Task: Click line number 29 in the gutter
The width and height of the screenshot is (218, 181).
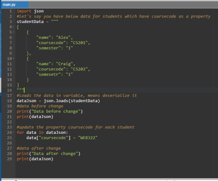Action: pyautogui.click(x=9, y=159)
